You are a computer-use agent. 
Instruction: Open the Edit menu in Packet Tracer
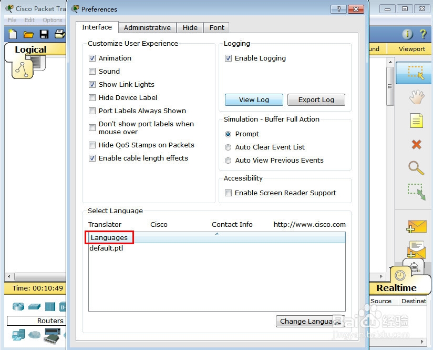29,20
